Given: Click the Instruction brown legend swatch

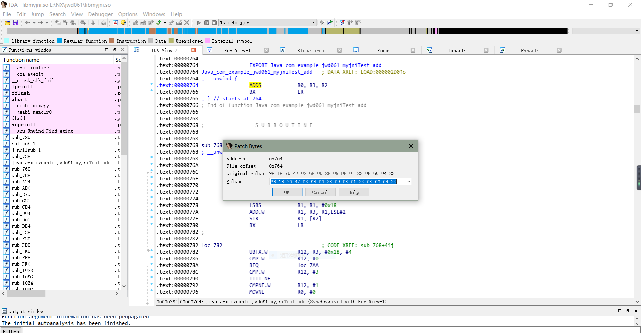Looking at the screenshot, I should click(x=112, y=41).
